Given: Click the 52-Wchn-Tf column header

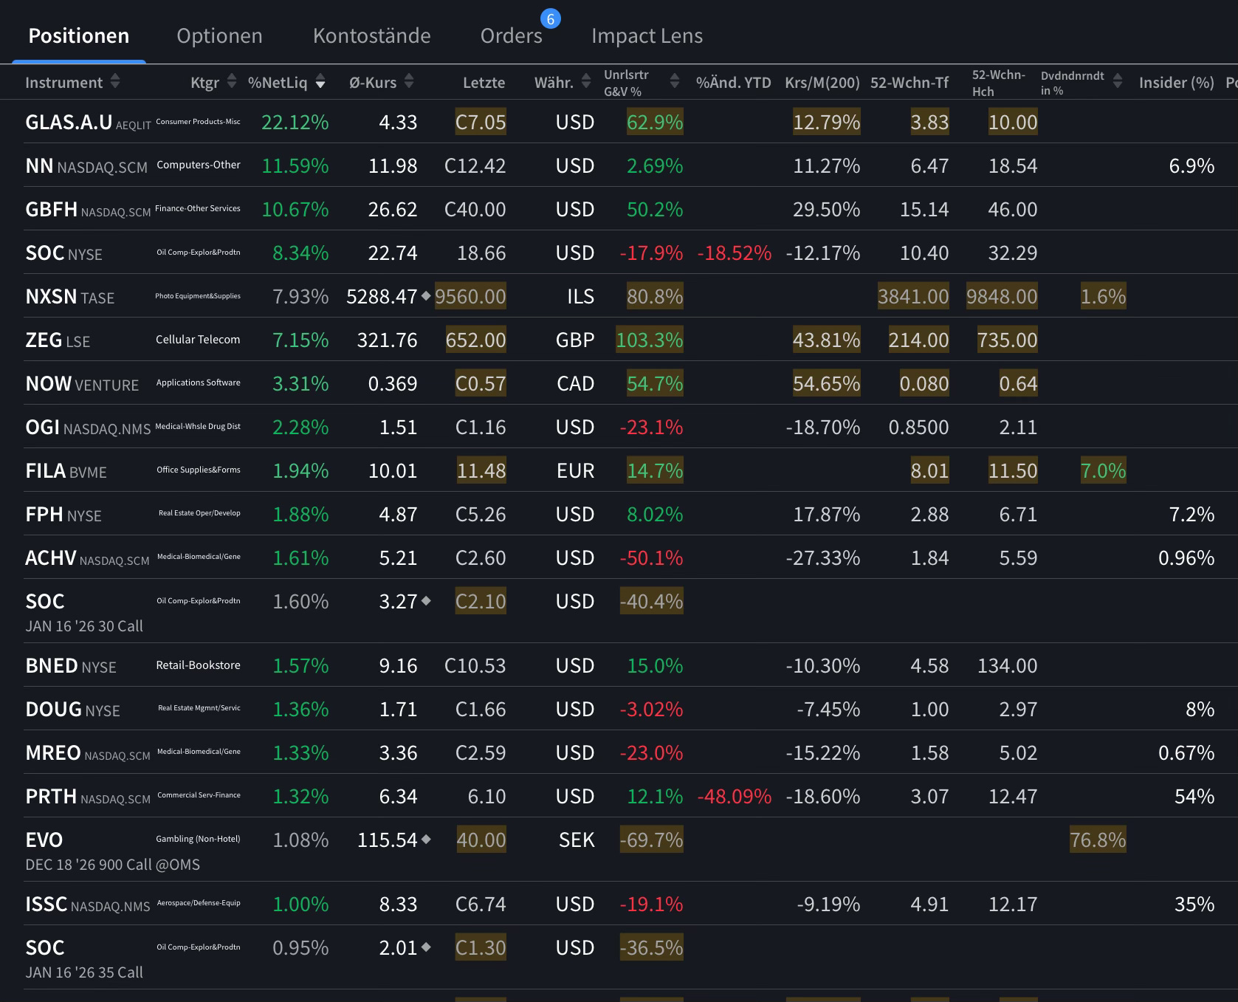Looking at the screenshot, I should pyautogui.click(x=909, y=83).
